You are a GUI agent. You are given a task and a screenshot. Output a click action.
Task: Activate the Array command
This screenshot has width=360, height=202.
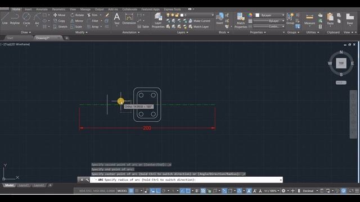point(93,26)
